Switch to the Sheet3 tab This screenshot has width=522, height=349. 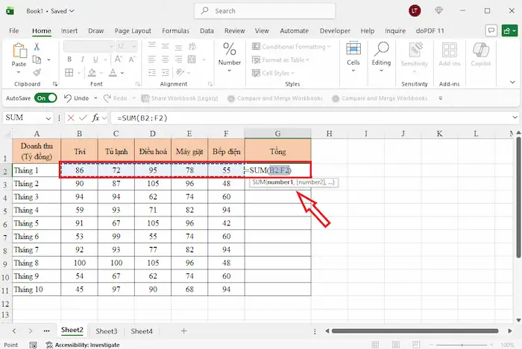pyautogui.click(x=106, y=331)
